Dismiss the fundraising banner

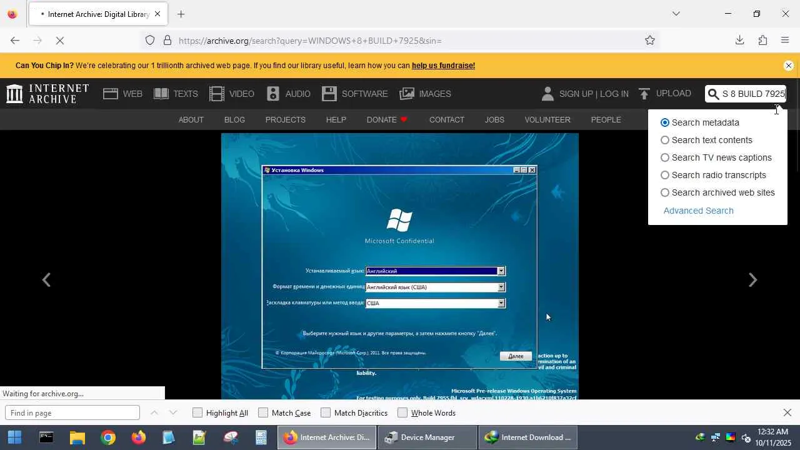pos(789,66)
